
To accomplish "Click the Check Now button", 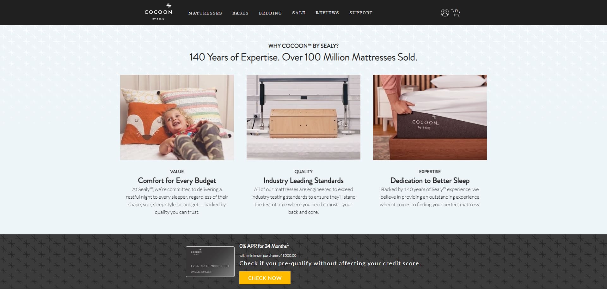I will click(265, 278).
